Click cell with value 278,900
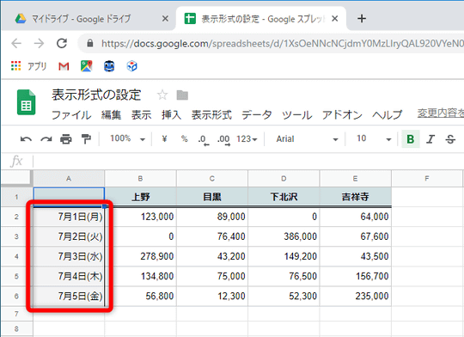The image size is (464, 337). pos(140,256)
